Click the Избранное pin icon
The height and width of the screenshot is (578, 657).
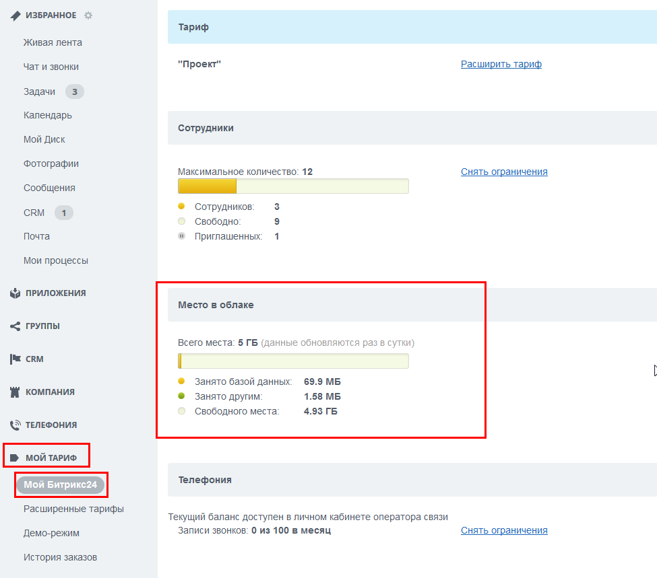click(15, 15)
